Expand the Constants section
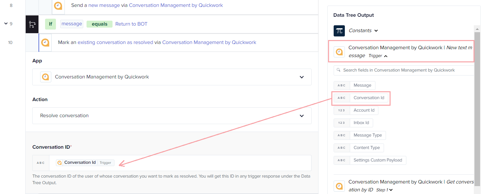 [376, 31]
